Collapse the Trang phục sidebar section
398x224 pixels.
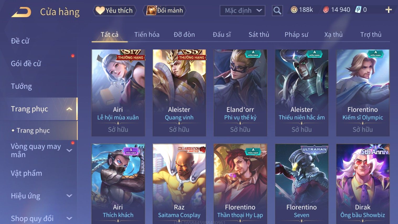(x=69, y=109)
